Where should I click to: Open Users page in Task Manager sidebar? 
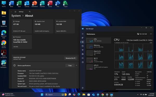pos(83,54)
